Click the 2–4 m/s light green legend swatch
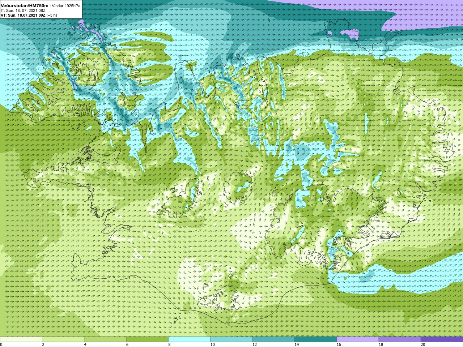The height and width of the screenshot is (347, 463). (x=63, y=339)
